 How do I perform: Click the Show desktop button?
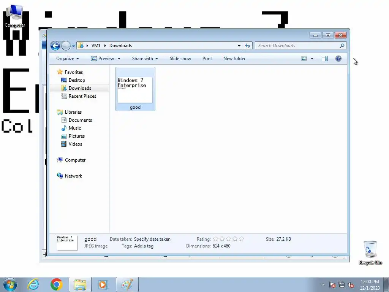[x=386, y=284]
